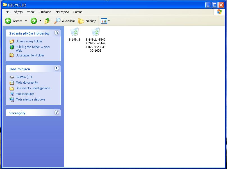Expand the Szczegóły panel
Viewport: 227px width, 169px height.
point(56,112)
